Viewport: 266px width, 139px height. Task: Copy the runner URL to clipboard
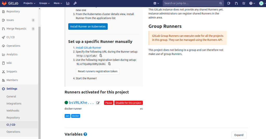101,56
